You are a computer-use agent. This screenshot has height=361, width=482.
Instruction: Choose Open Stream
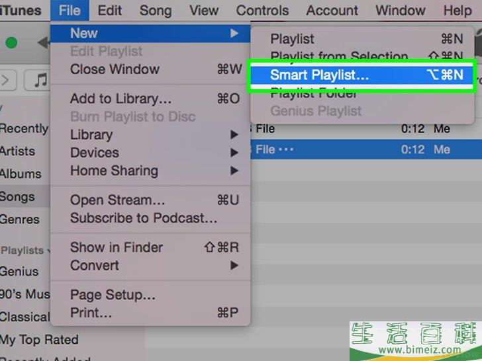150,200
